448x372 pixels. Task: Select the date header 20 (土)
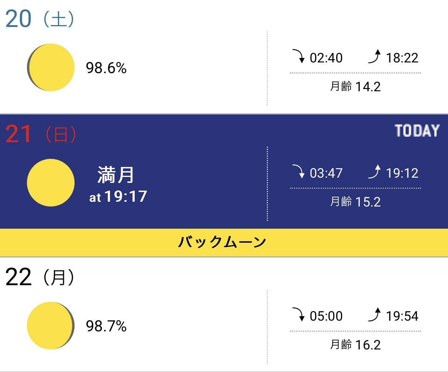pyautogui.click(x=40, y=19)
